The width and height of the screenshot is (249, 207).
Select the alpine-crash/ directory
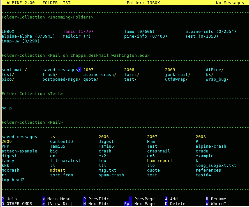point(100,75)
